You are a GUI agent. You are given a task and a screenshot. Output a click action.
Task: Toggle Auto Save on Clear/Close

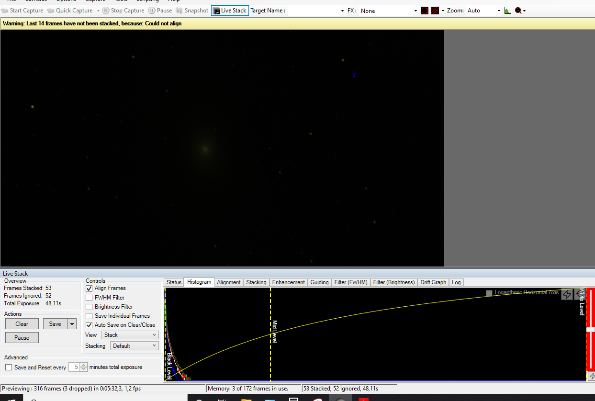(89, 325)
